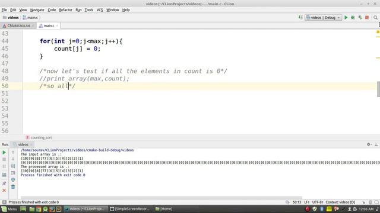Click the editor vertical scrollbar thumb
Image resolution: width=380 pixels, height=213 pixels.
378,89
